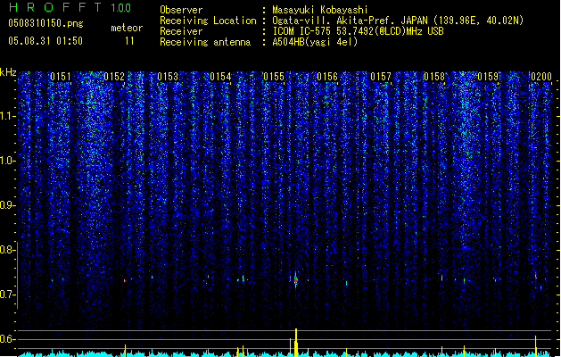Viewport: 561px width, 357px height.
Task: Click the 0159 time marker
Action: (x=488, y=77)
